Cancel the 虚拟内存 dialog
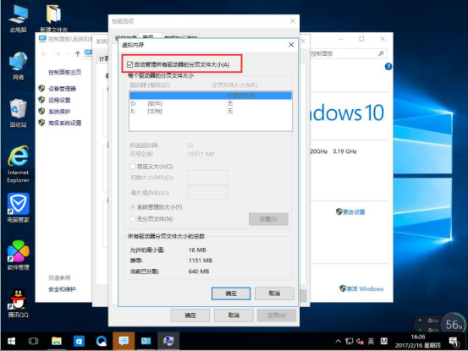 pyautogui.click(x=274, y=293)
